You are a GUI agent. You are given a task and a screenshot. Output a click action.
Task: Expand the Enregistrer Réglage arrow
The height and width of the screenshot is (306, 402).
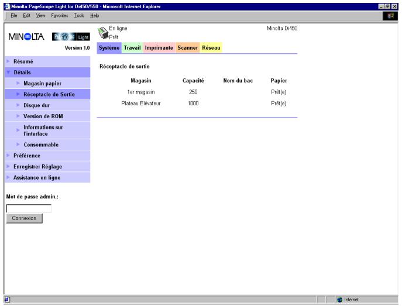(x=8, y=166)
